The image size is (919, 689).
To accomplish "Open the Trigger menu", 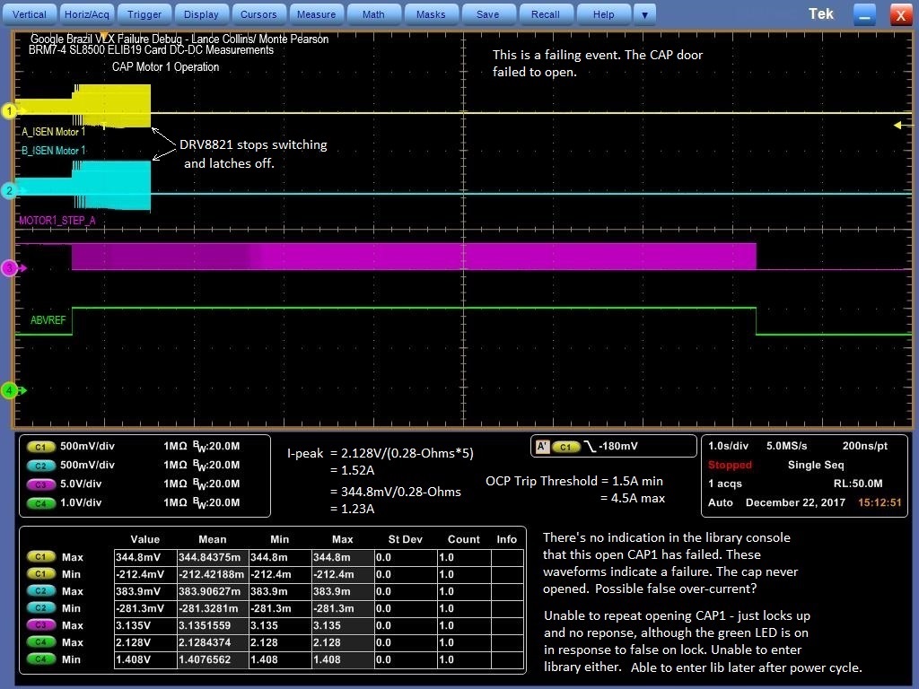I will 144,14.
